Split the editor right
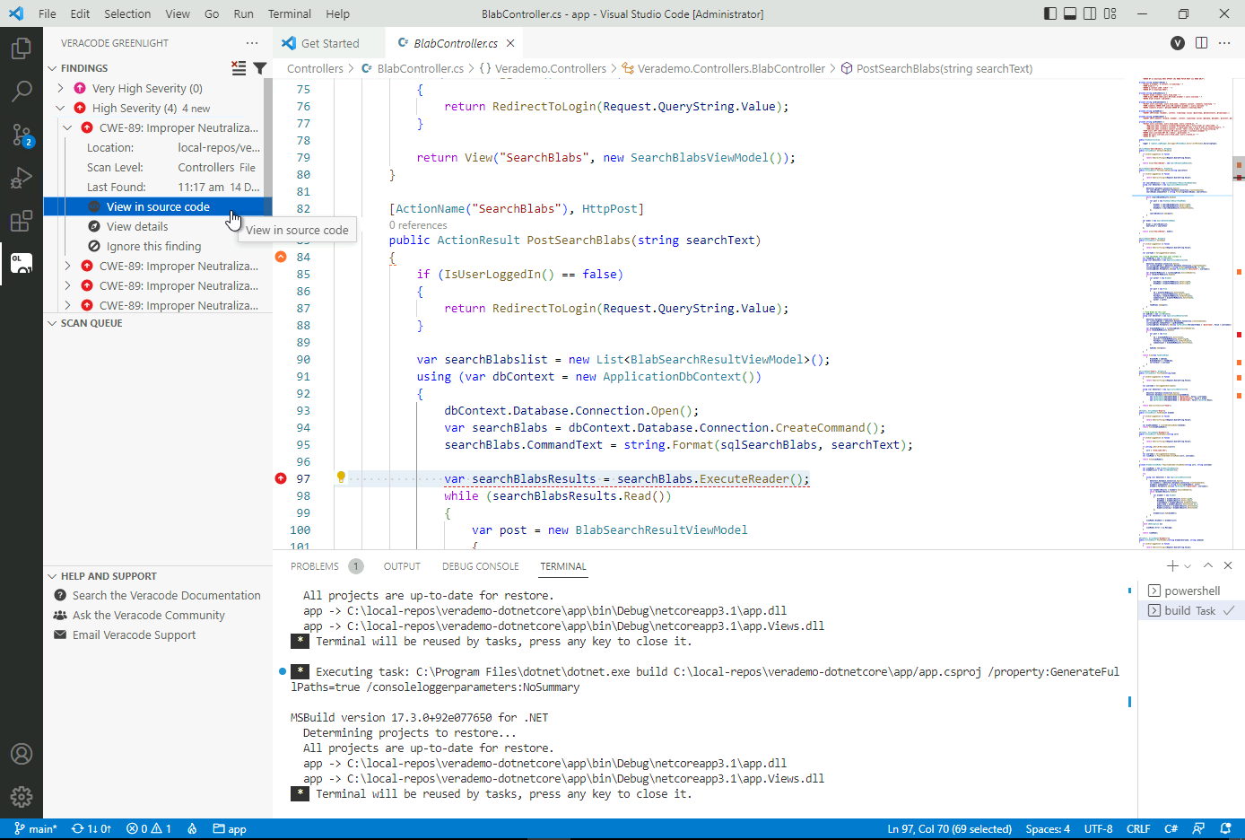This screenshot has height=840, width=1245. 1202,43
